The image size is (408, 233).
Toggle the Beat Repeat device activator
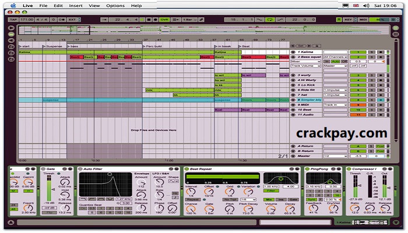tap(187, 169)
